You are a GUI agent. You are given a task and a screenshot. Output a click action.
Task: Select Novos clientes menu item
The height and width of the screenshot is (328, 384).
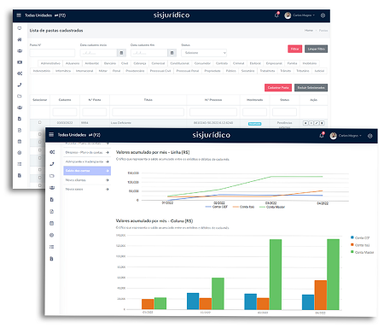[87, 180]
